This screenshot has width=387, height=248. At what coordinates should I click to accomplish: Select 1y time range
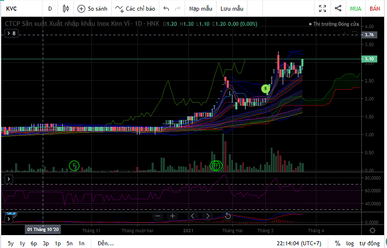pyautogui.click(x=22, y=244)
